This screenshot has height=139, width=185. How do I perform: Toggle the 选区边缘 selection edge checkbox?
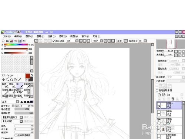pos(54,41)
